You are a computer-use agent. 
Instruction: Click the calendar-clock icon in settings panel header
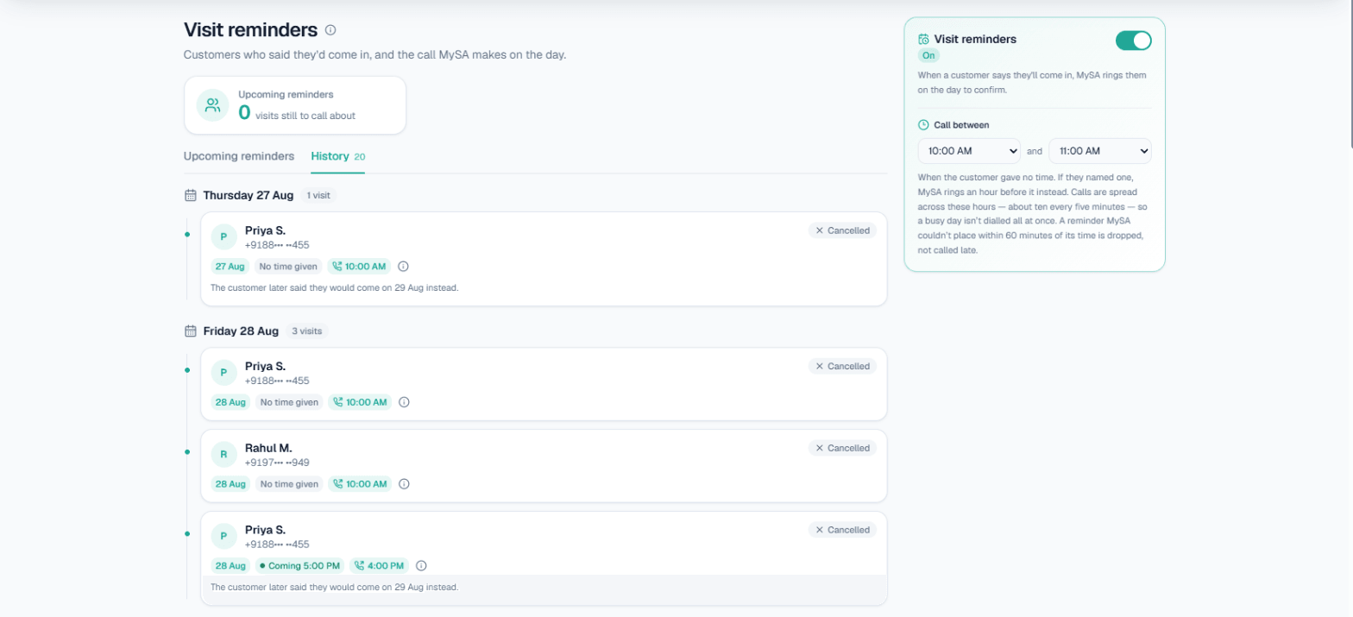[923, 40]
